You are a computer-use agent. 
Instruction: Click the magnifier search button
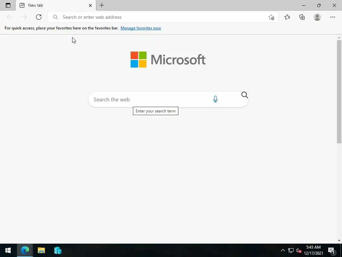pyautogui.click(x=244, y=95)
